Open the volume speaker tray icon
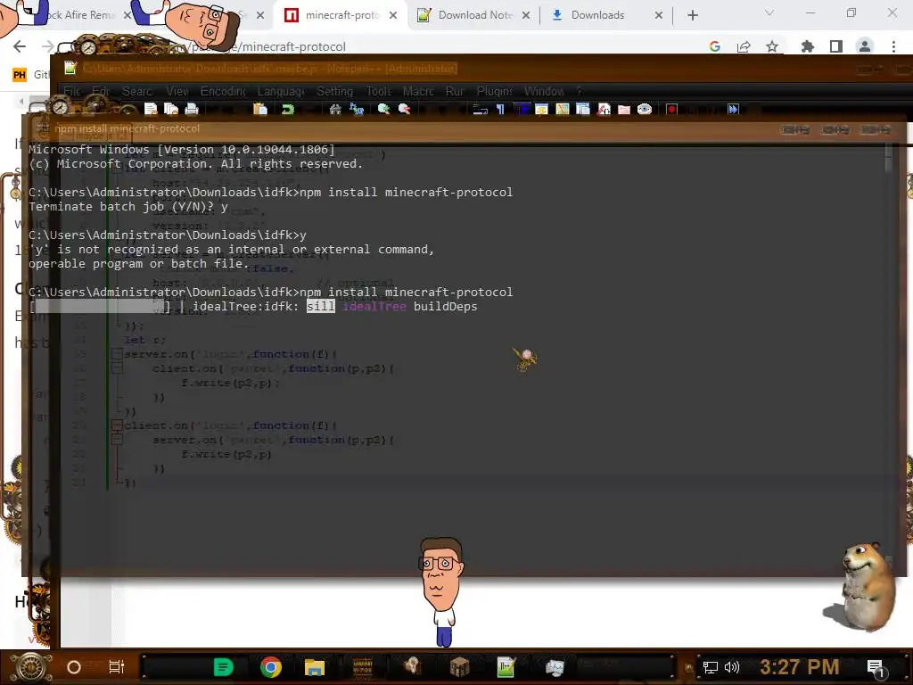This screenshot has height=685, width=913. pos(731,667)
